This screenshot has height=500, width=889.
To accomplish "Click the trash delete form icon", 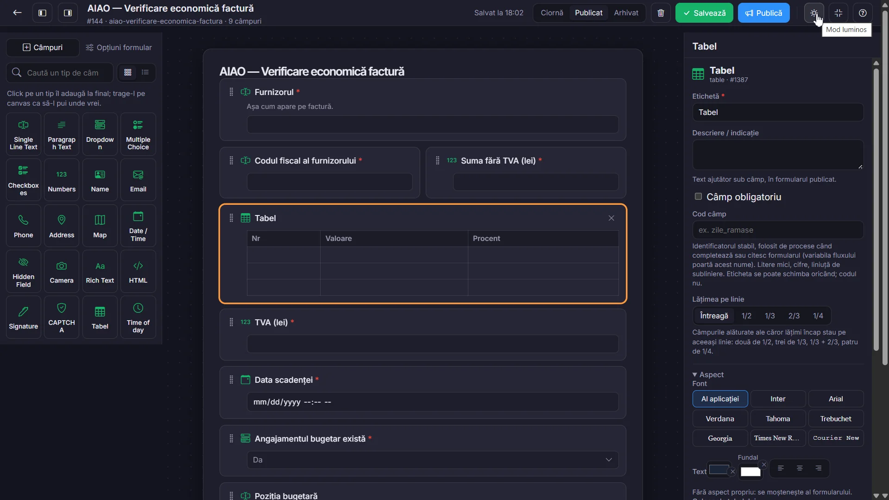I will (x=661, y=13).
